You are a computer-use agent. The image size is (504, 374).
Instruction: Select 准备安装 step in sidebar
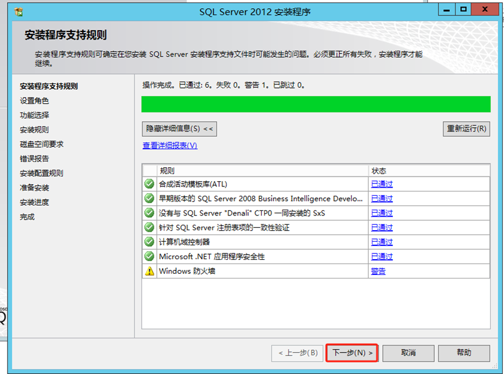click(34, 188)
